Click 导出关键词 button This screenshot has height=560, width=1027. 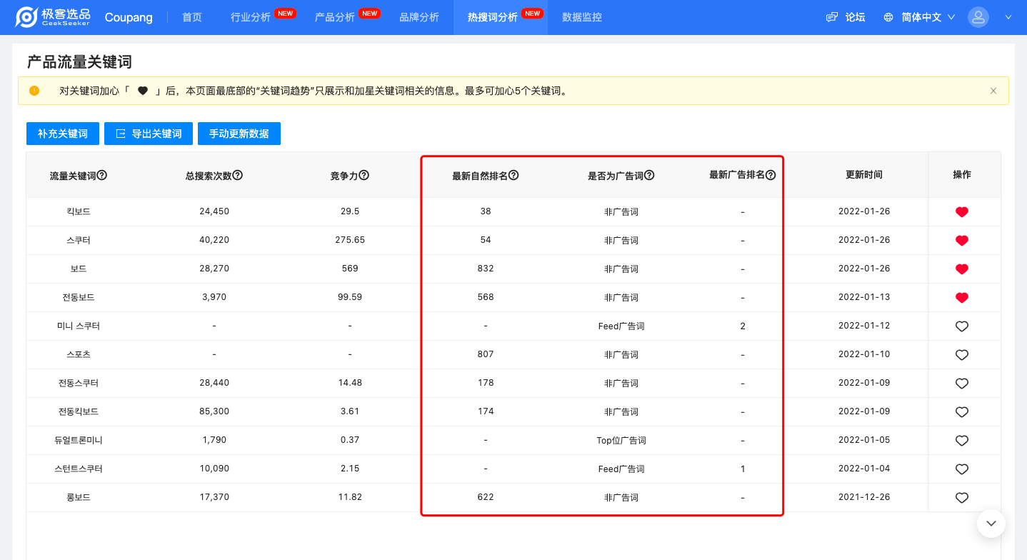[149, 134]
